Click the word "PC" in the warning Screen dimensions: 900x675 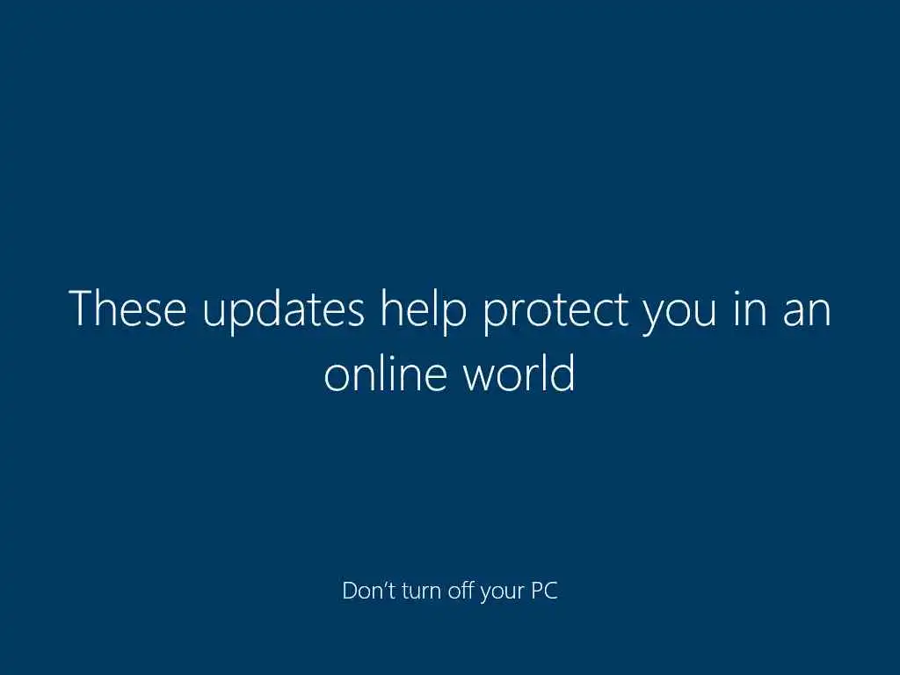(x=545, y=591)
